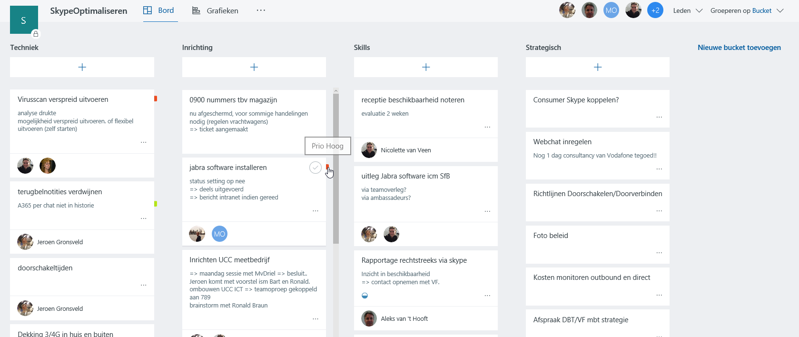
Task: Click the first member avatar in header
Action: pos(567,10)
